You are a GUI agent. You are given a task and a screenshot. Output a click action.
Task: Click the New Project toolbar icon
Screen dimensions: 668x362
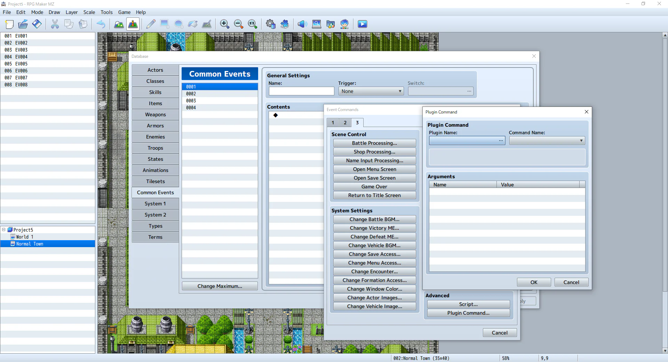coord(9,24)
